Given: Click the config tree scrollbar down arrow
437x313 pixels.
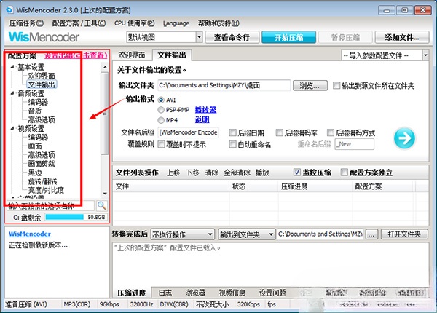Looking at the screenshot, I should [x=105, y=193].
